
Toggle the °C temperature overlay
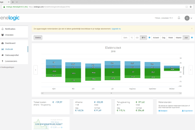(x=131, y=38)
